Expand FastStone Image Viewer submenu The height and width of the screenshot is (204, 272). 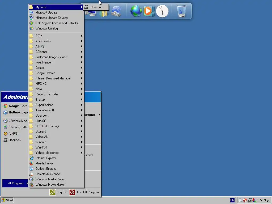pyautogui.click(x=56, y=57)
